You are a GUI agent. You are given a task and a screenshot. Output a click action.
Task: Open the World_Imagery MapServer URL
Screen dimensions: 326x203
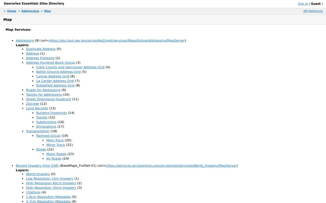click(171, 166)
